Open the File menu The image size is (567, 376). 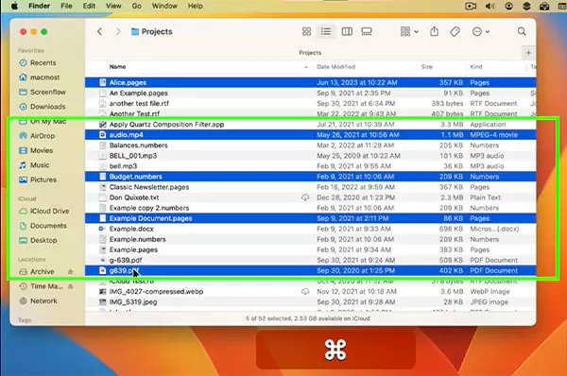[66, 7]
